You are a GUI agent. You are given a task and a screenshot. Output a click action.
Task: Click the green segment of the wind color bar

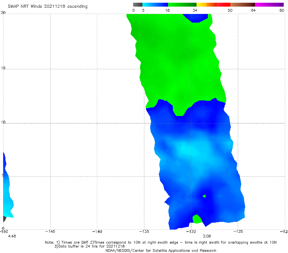182,5
